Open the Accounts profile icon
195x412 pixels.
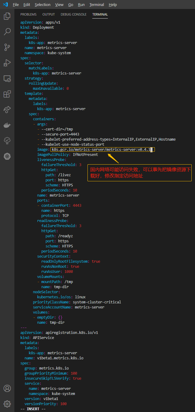tap(7, 388)
